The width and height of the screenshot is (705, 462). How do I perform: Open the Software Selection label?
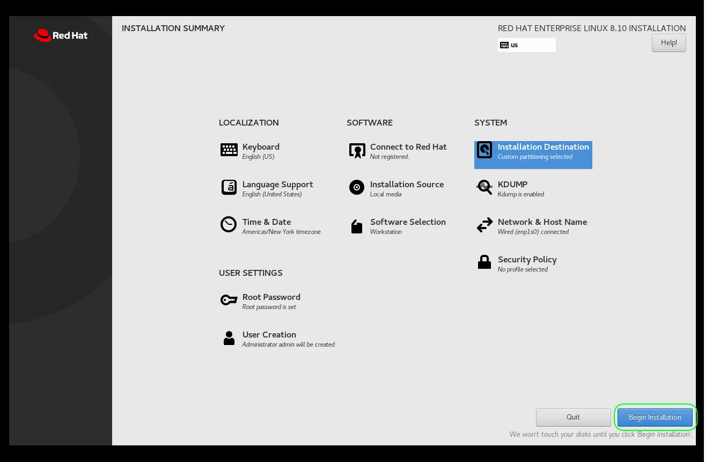[408, 222]
